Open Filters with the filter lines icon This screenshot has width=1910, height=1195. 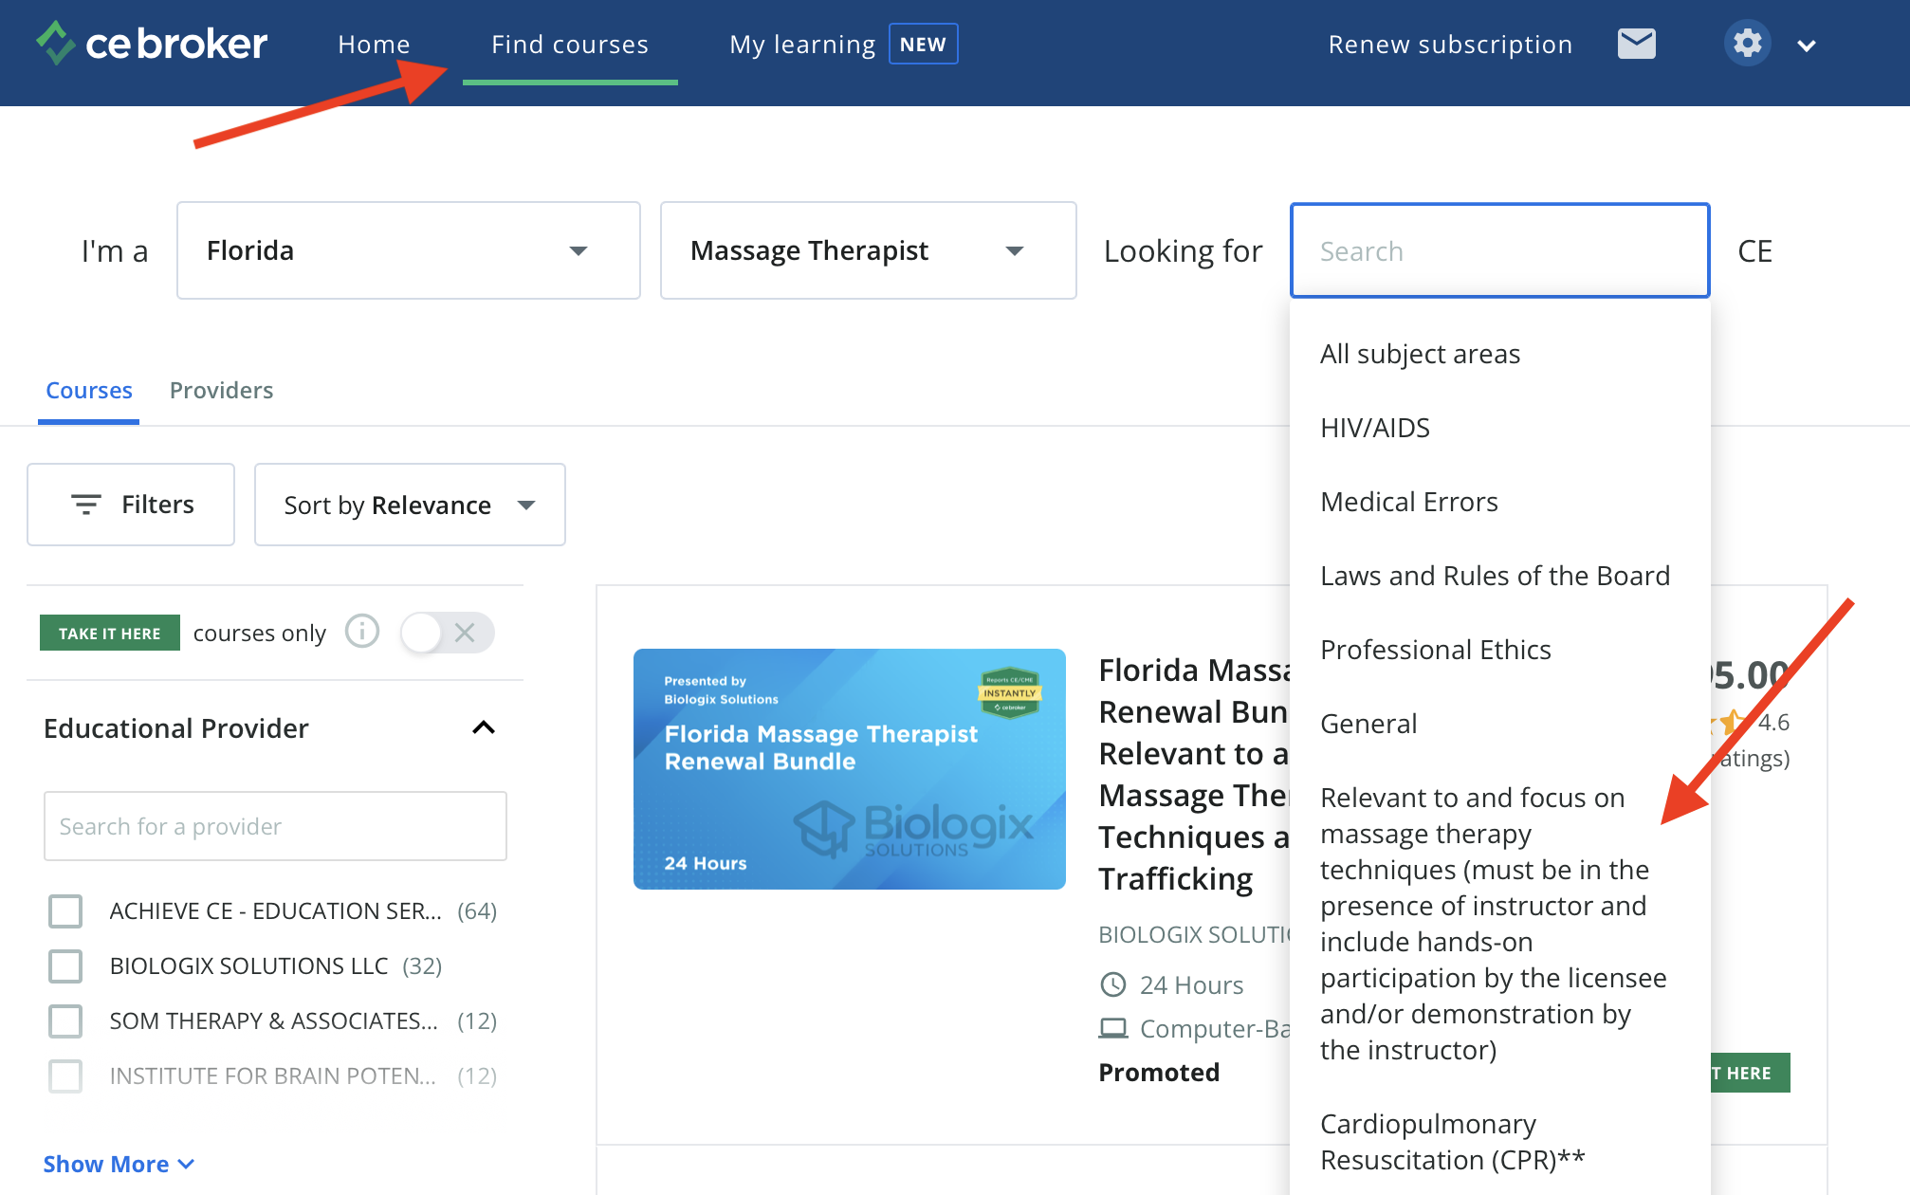(86, 505)
